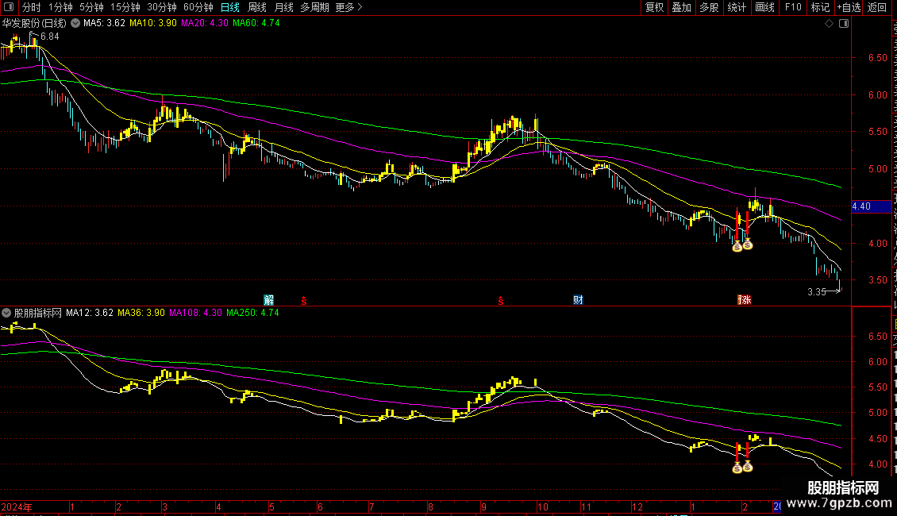897x516 pixels.
Task: Click the 华发股份(日线) chart title
Action: (x=34, y=24)
